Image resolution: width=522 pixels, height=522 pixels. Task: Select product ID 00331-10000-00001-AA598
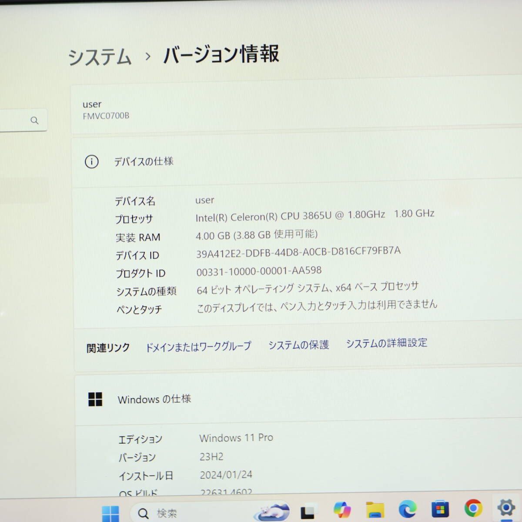[x=259, y=271]
